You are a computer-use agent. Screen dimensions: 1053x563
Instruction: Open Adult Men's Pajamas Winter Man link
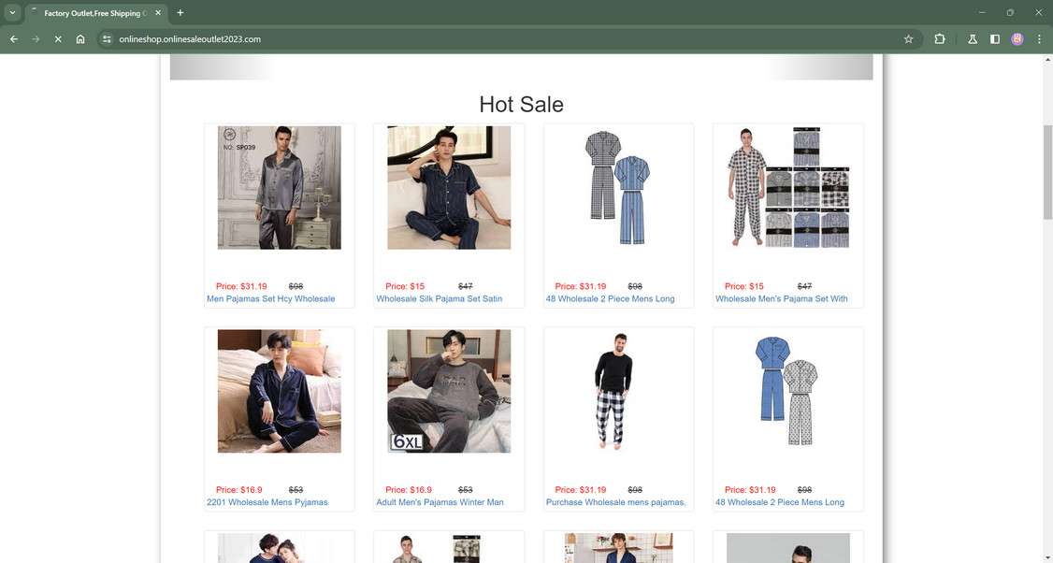pos(440,502)
